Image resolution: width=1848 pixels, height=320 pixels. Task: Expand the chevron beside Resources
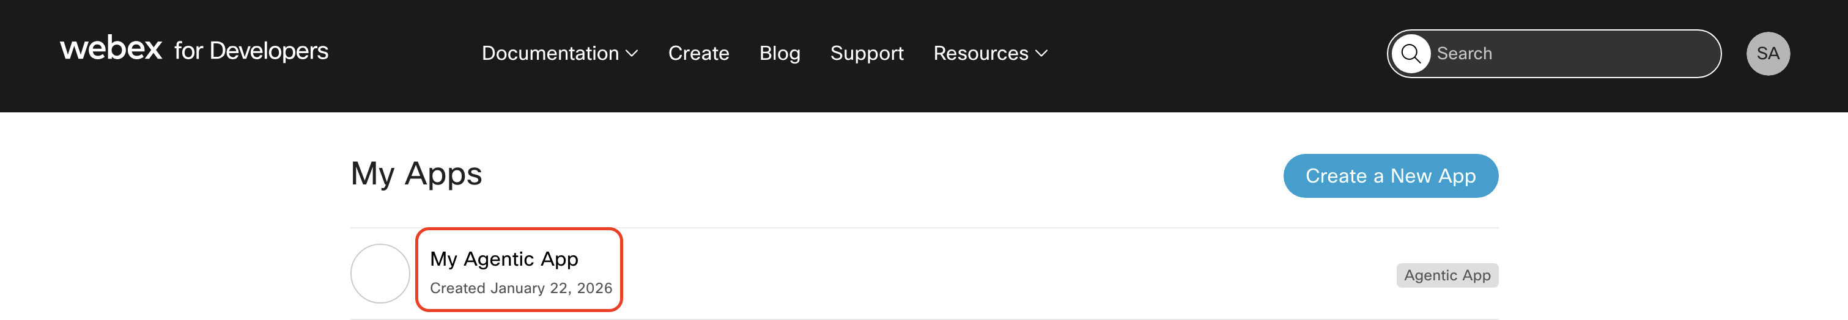1041,53
